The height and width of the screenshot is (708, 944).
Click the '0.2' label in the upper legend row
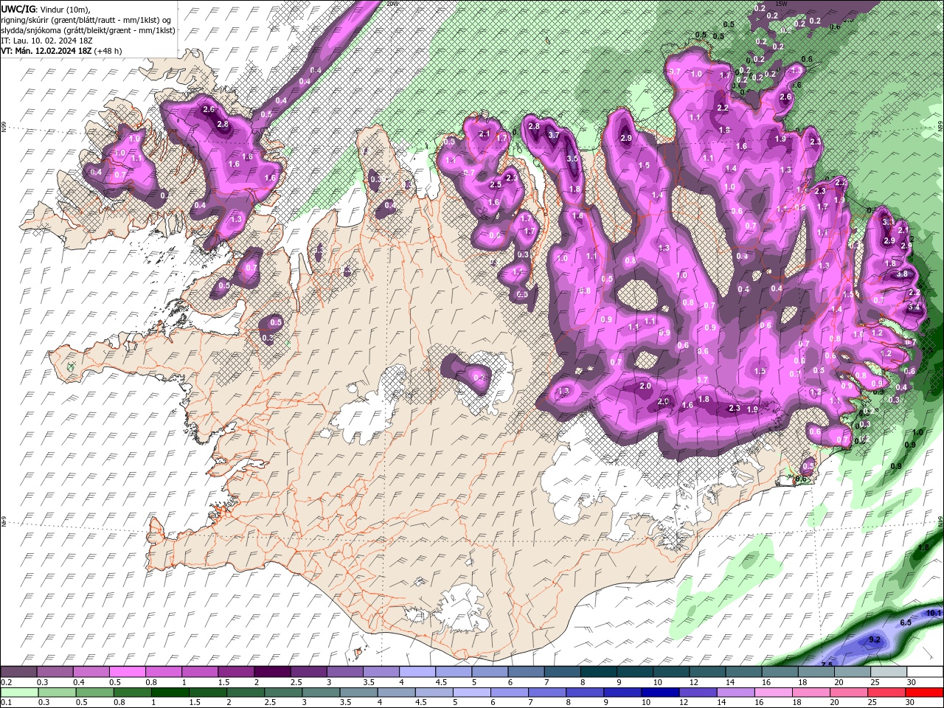pos(6,682)
